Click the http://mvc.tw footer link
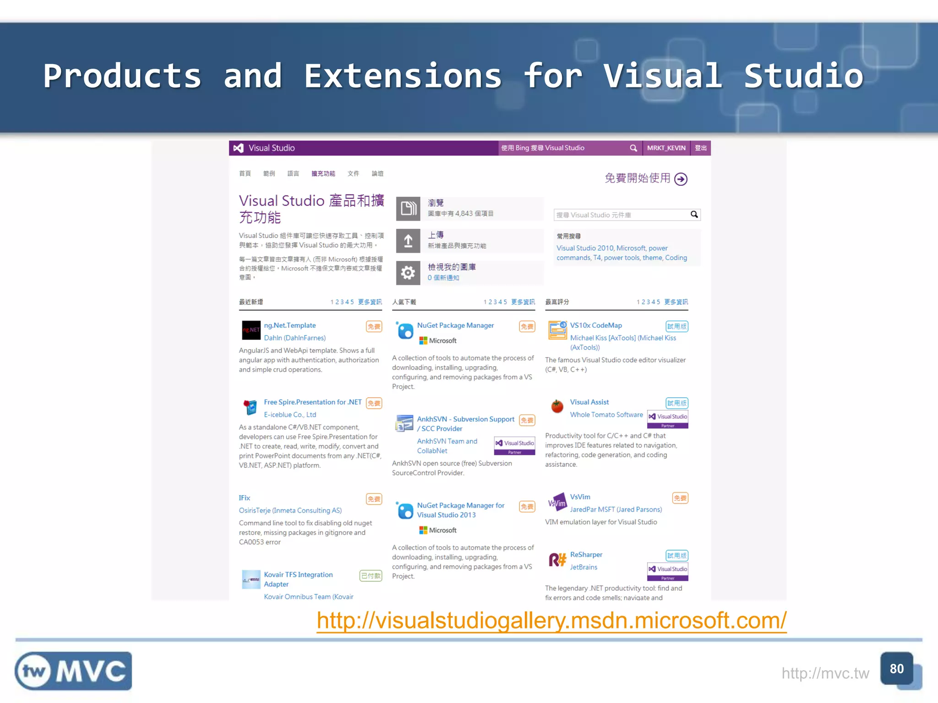The height and width of the screenshot is (703, 938). click(825, 673)
